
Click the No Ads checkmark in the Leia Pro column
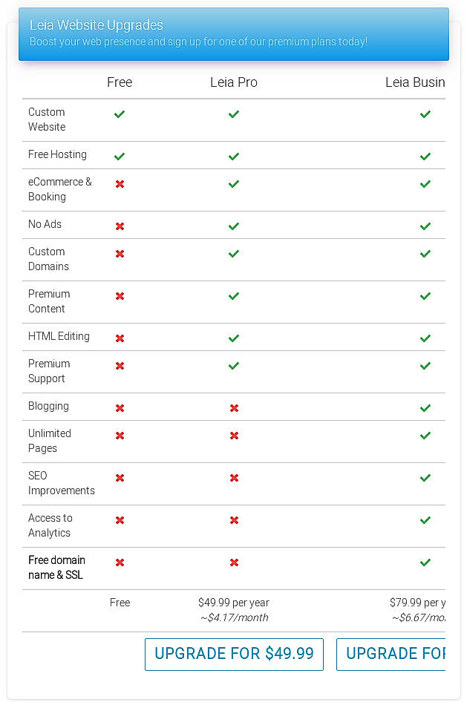pyautogui.click(x=234, y=226)
